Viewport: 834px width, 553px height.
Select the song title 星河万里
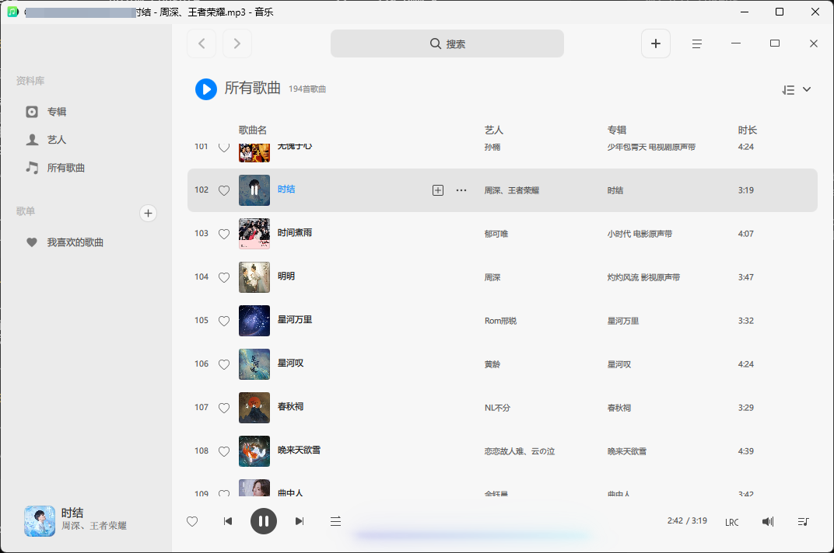click(x=295, y=320)
